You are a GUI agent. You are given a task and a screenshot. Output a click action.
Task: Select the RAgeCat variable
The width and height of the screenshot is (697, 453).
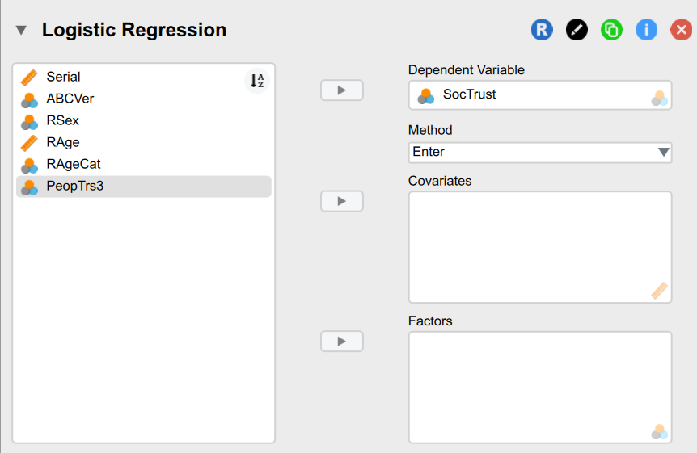[73, 165]
